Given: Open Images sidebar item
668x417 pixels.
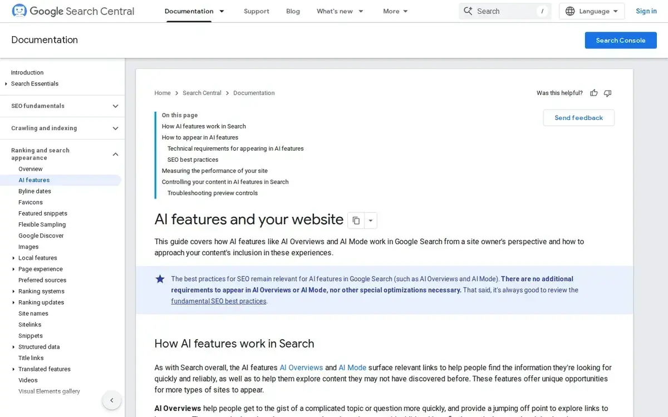Looking at the screenshot, I should 28,247.
